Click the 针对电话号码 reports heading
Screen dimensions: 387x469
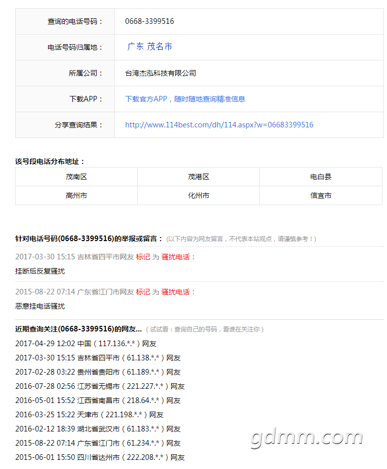point(89,239)
